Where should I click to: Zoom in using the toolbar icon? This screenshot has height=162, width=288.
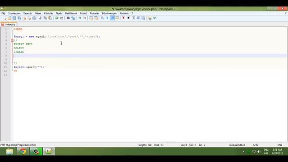click(80, 18)
